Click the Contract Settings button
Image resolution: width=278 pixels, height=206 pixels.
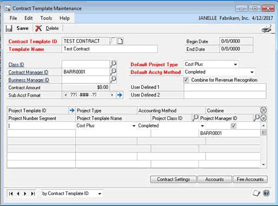[174, 179]
